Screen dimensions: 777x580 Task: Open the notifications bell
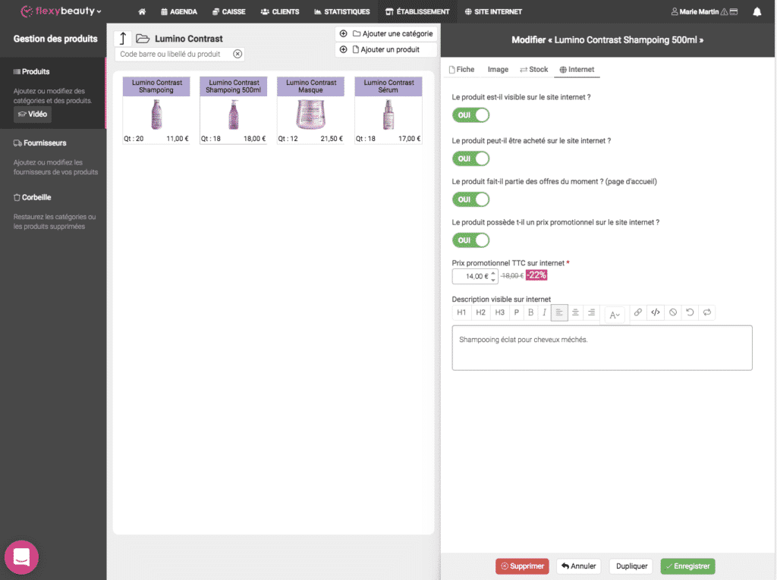point(757,11)
